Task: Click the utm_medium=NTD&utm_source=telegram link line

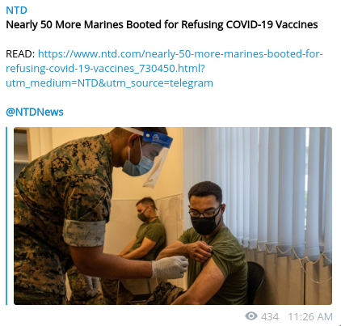Action: [109, 83]
